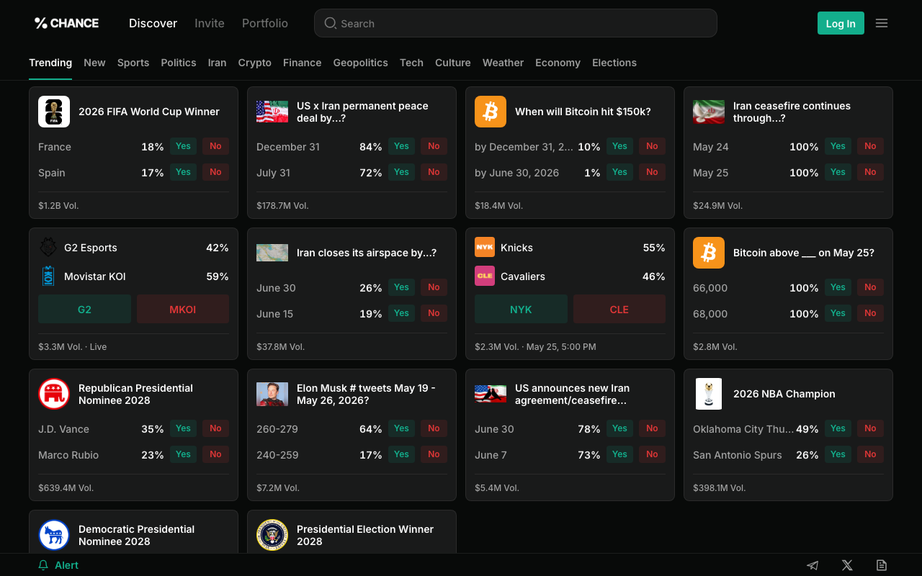Viewport: 922px width, 576px height.
Task: Buy No on December 31 peace deal
Action: tap(434, 146)
